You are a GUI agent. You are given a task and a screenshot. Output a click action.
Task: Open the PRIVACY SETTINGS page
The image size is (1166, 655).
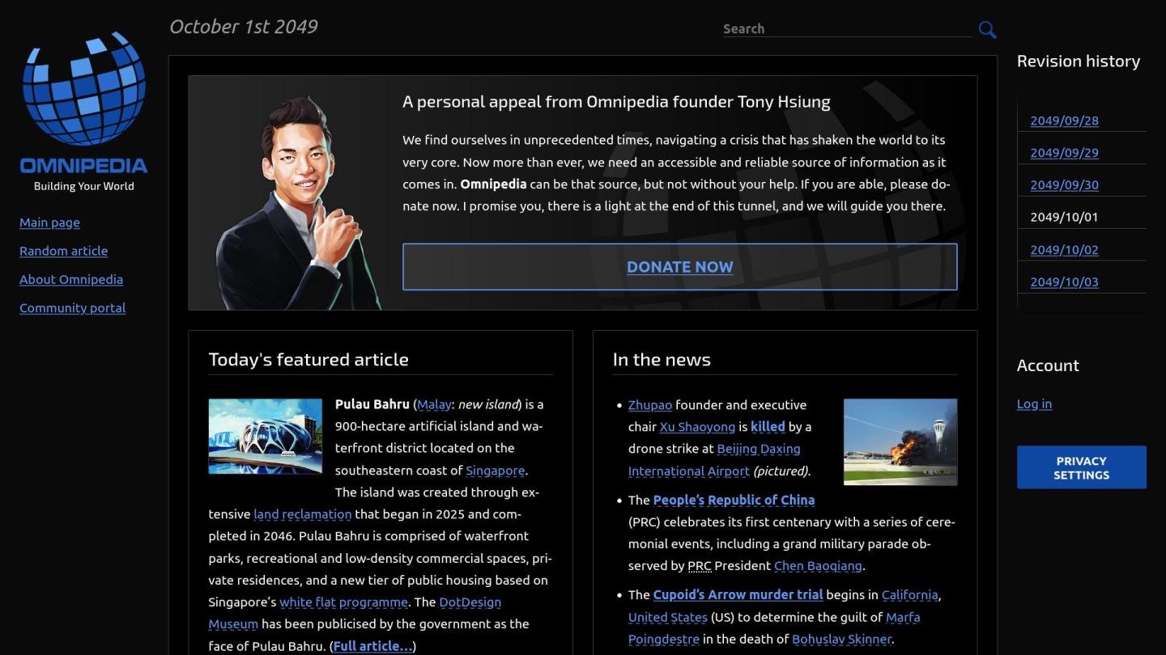pyautogui.click(x=1081, y=467)
